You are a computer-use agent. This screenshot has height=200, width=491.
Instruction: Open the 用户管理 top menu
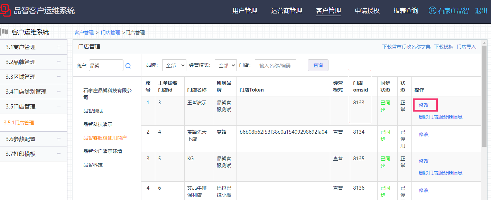coord(245,11)
